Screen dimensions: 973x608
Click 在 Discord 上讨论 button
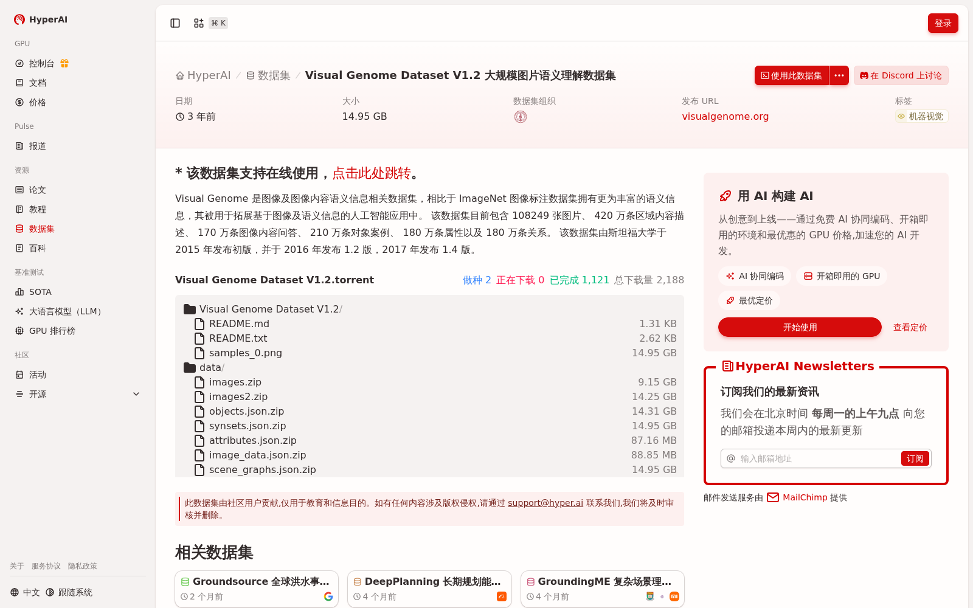(901, 75)
